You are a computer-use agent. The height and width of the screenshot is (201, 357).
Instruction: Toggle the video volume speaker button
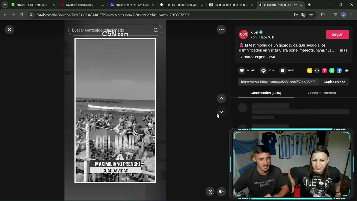[221, 192]
